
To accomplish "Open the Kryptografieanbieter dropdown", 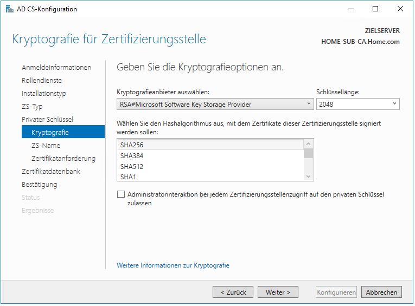I will point(215,104).
